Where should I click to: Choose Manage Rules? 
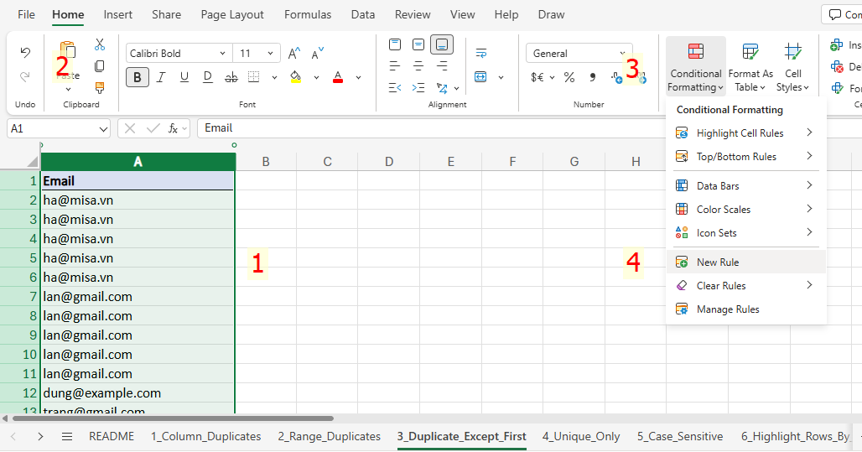[745, 309]
